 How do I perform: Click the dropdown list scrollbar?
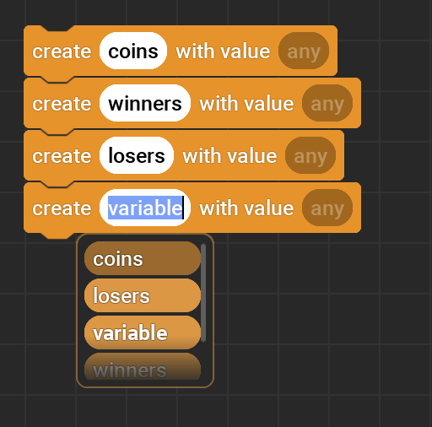(x=203, y=293)
